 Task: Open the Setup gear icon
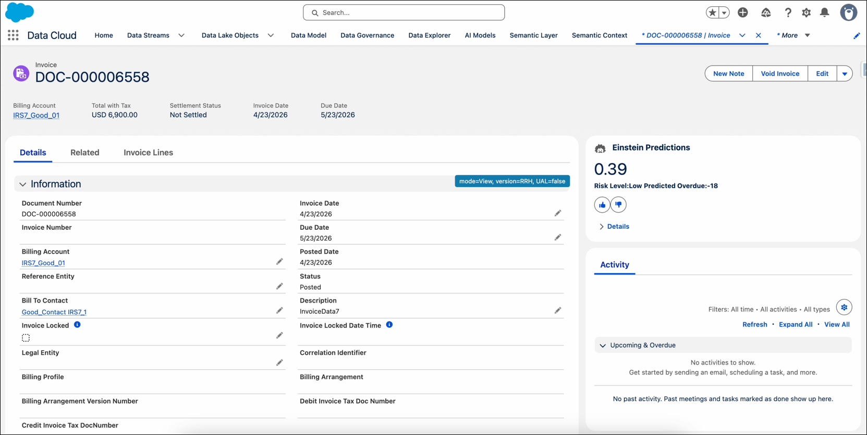[x=807, y=13]
